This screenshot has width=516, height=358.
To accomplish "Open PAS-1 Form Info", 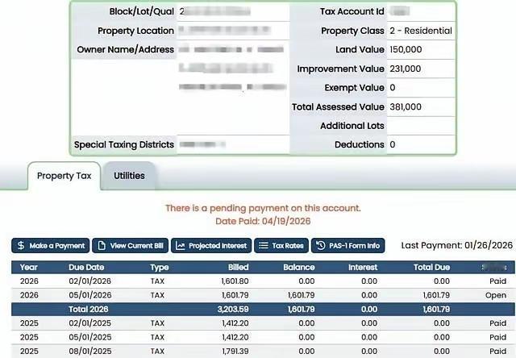I will (x=347, y=245).
